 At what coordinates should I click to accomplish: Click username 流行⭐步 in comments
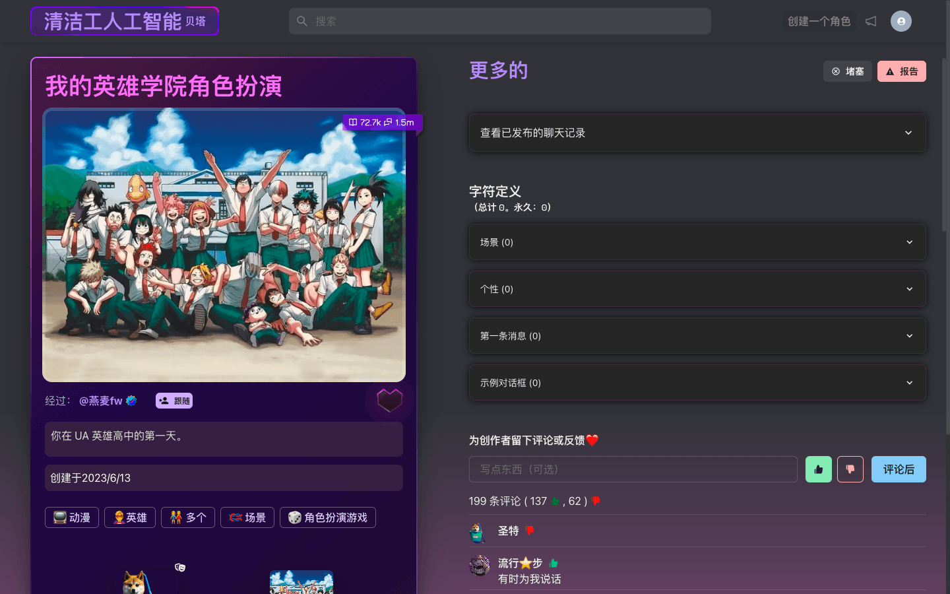click(520, 563)
